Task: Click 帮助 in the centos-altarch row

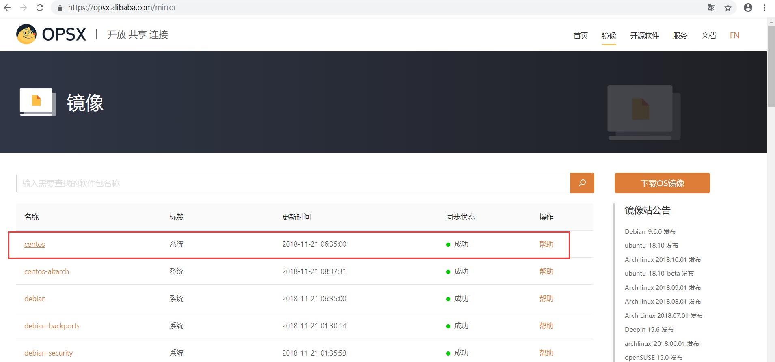Action: [x=546, y=271]
